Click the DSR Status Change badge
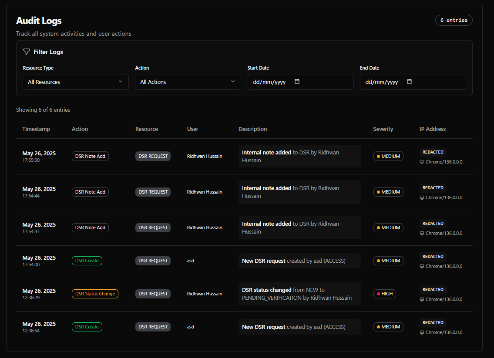The width and height of the screenshot is (494, 358). (x=95, y=294)
